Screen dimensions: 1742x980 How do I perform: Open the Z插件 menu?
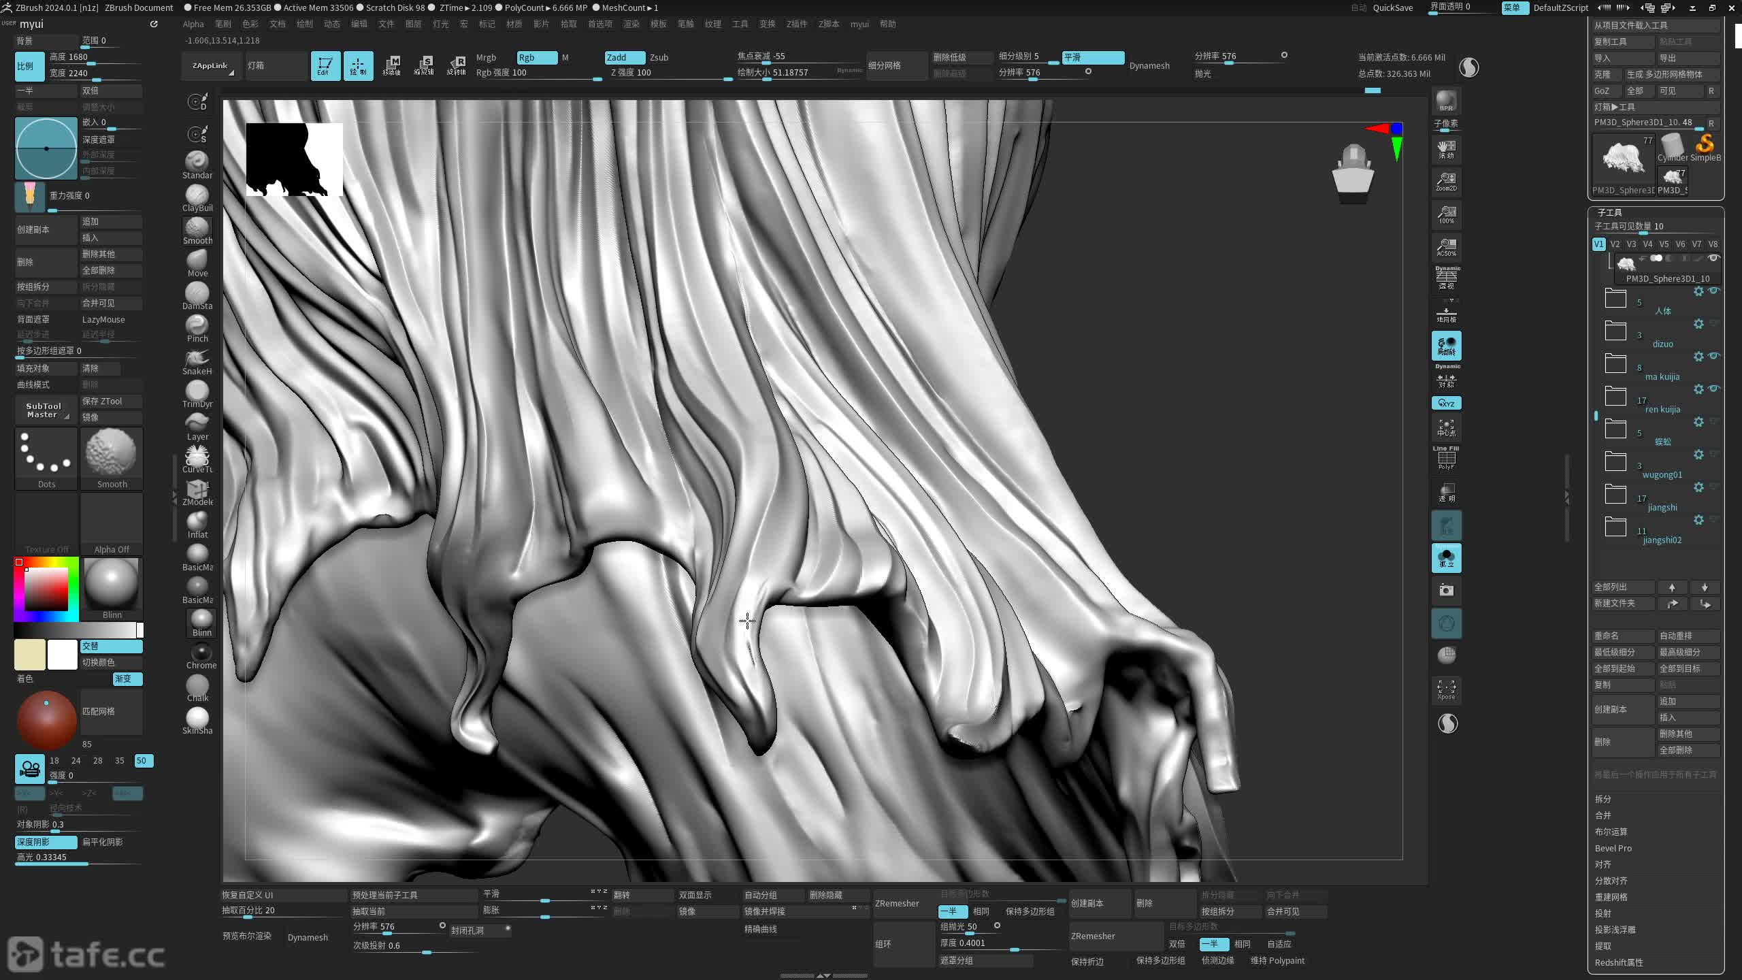click(796, 24)
